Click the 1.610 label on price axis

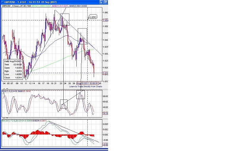(x=106, y=81)
